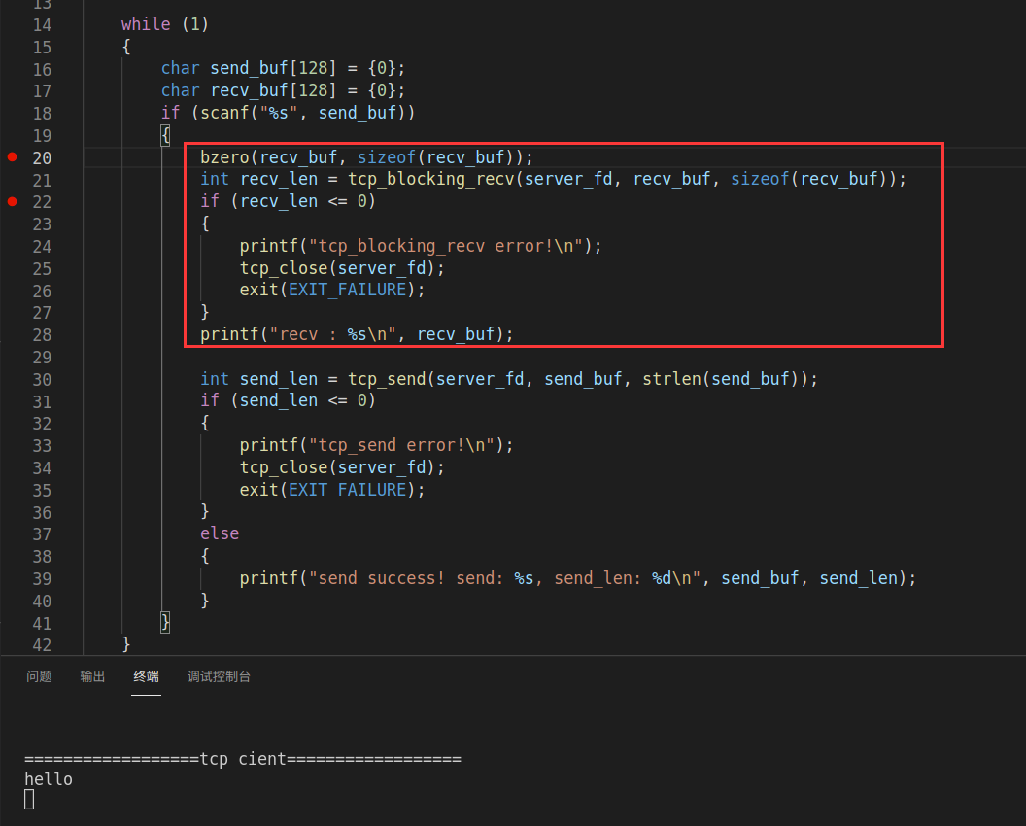Viewport: 1026px width, 826px height.
Task: Switch to the 问题 panel tab
Action: (x=39, y=676)
